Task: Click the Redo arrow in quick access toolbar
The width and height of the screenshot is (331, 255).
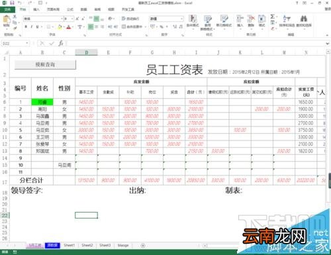Action: pyautogui.click(x=30, y=3)
